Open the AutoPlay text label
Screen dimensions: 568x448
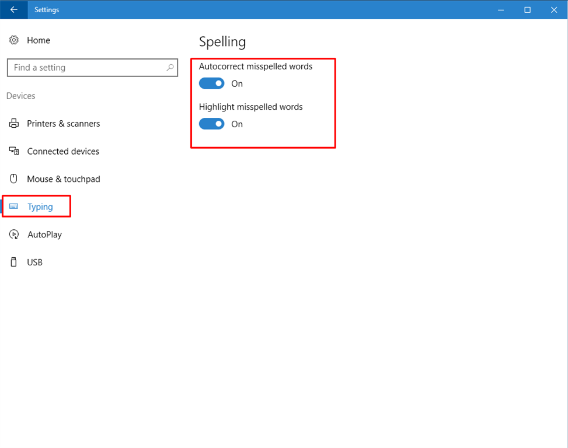pyautogui.click(x=44, y=235)
